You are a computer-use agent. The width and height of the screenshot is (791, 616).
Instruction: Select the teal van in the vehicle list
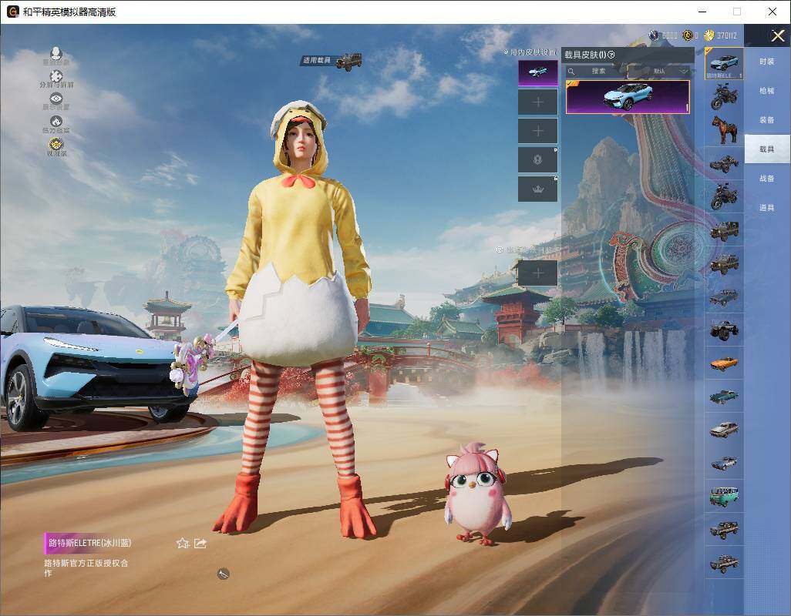724,495
